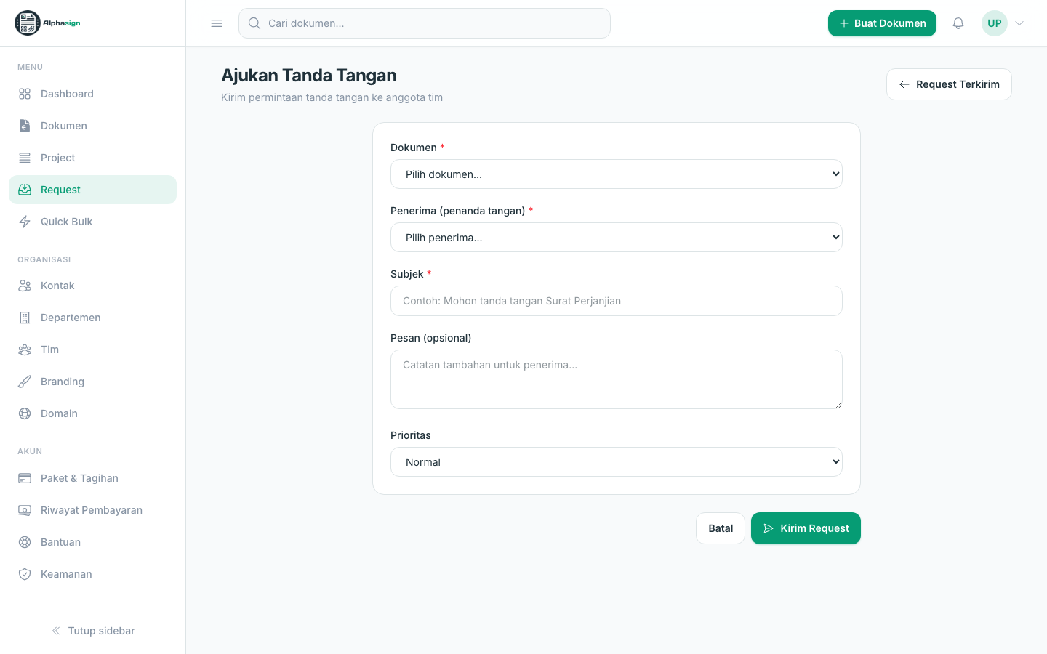Go to Dashboard menu item
The height and width of the screenshot is (654, 1047).
[x=92, y=94]
